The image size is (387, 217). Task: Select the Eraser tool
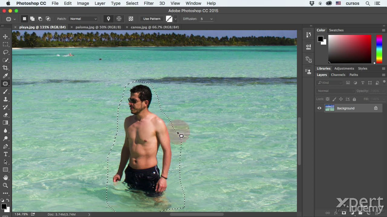coord(5,115)
